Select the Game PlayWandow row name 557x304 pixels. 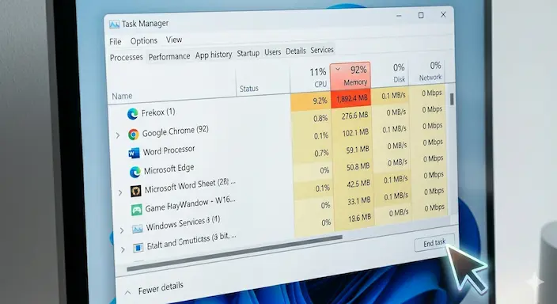[x=190, y=204]
